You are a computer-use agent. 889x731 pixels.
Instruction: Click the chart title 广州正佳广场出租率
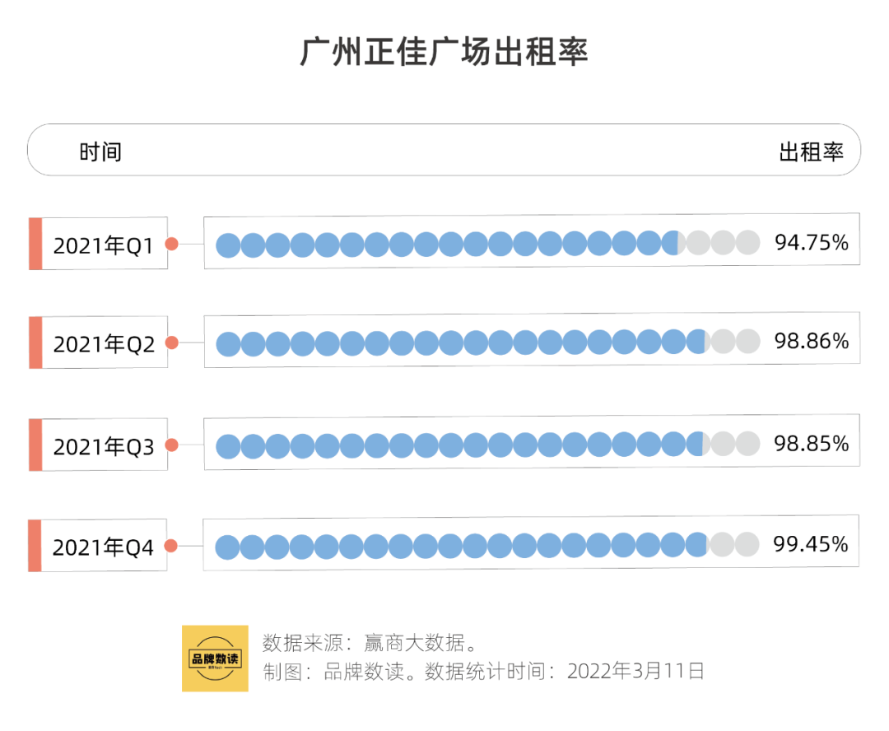[x=444, y=53]
